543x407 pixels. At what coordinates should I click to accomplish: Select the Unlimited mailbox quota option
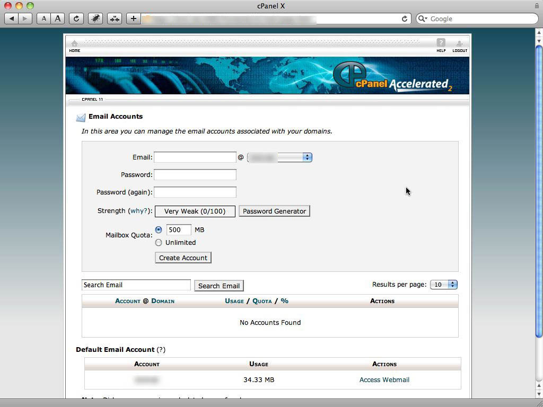(x=159, y=242)
